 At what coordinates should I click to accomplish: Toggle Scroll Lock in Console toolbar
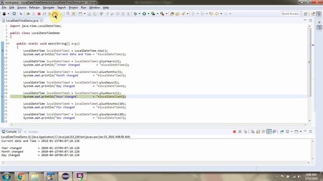pyautogui.click(x=258, y=132)
